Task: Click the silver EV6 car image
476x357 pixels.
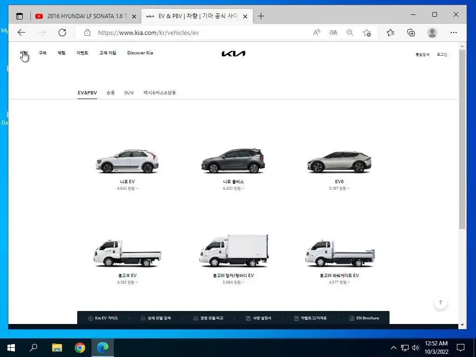Action: 339,162
